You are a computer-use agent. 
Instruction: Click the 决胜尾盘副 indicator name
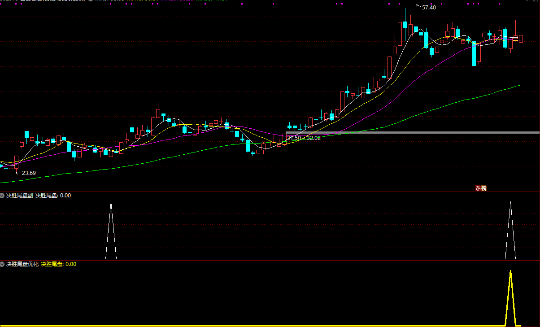tap(19, 196)
